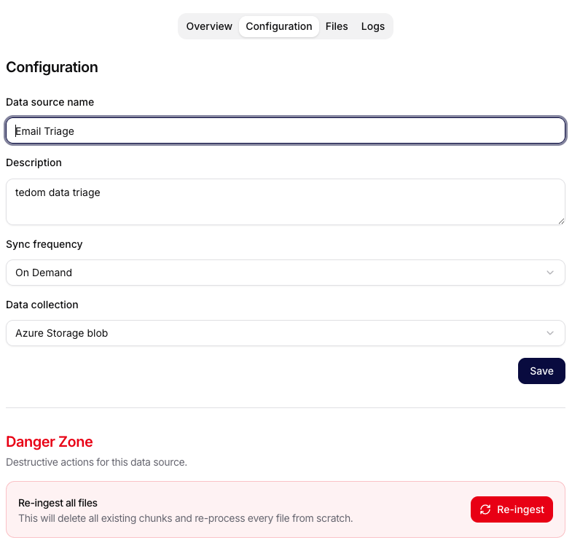The height and width of the screenshot is (559, 572).
Task: Click the red Danger Zone heading
Action: pyautogui.click(x=50, y=442)
